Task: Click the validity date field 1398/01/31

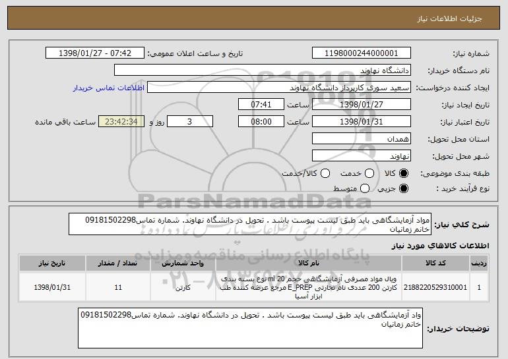Action: (362, 122)
